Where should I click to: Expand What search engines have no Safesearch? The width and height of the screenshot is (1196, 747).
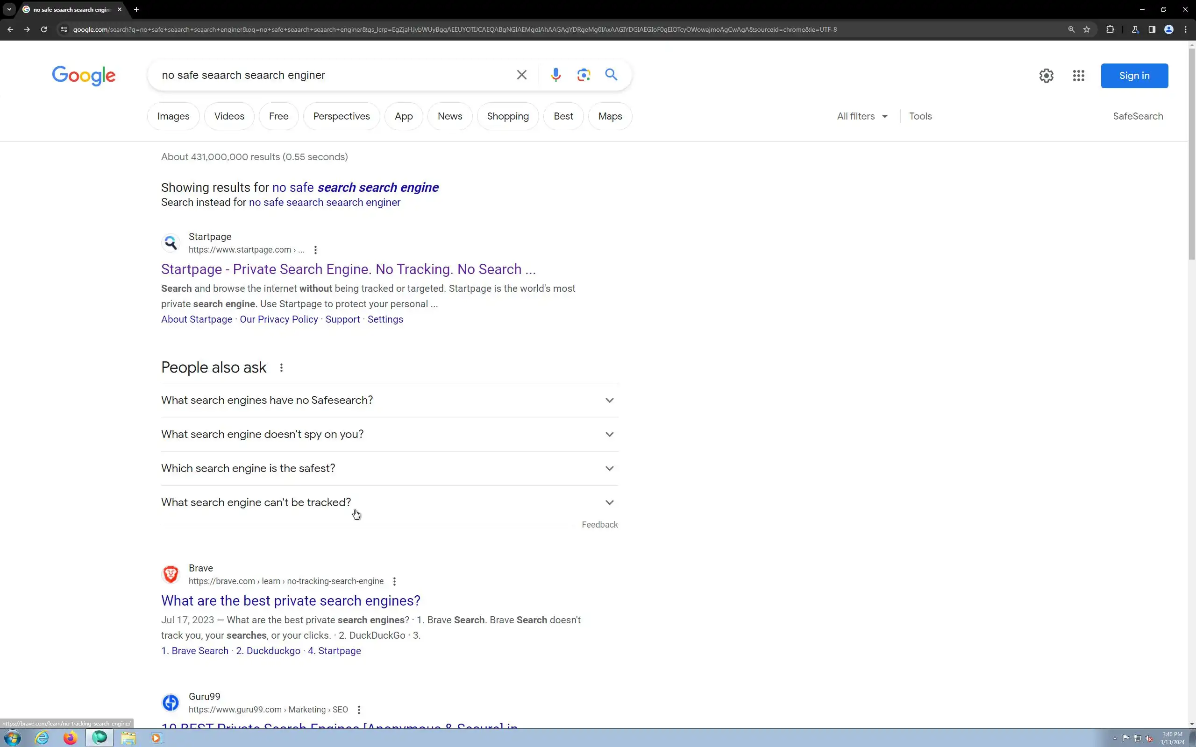(x=390, y=400)
